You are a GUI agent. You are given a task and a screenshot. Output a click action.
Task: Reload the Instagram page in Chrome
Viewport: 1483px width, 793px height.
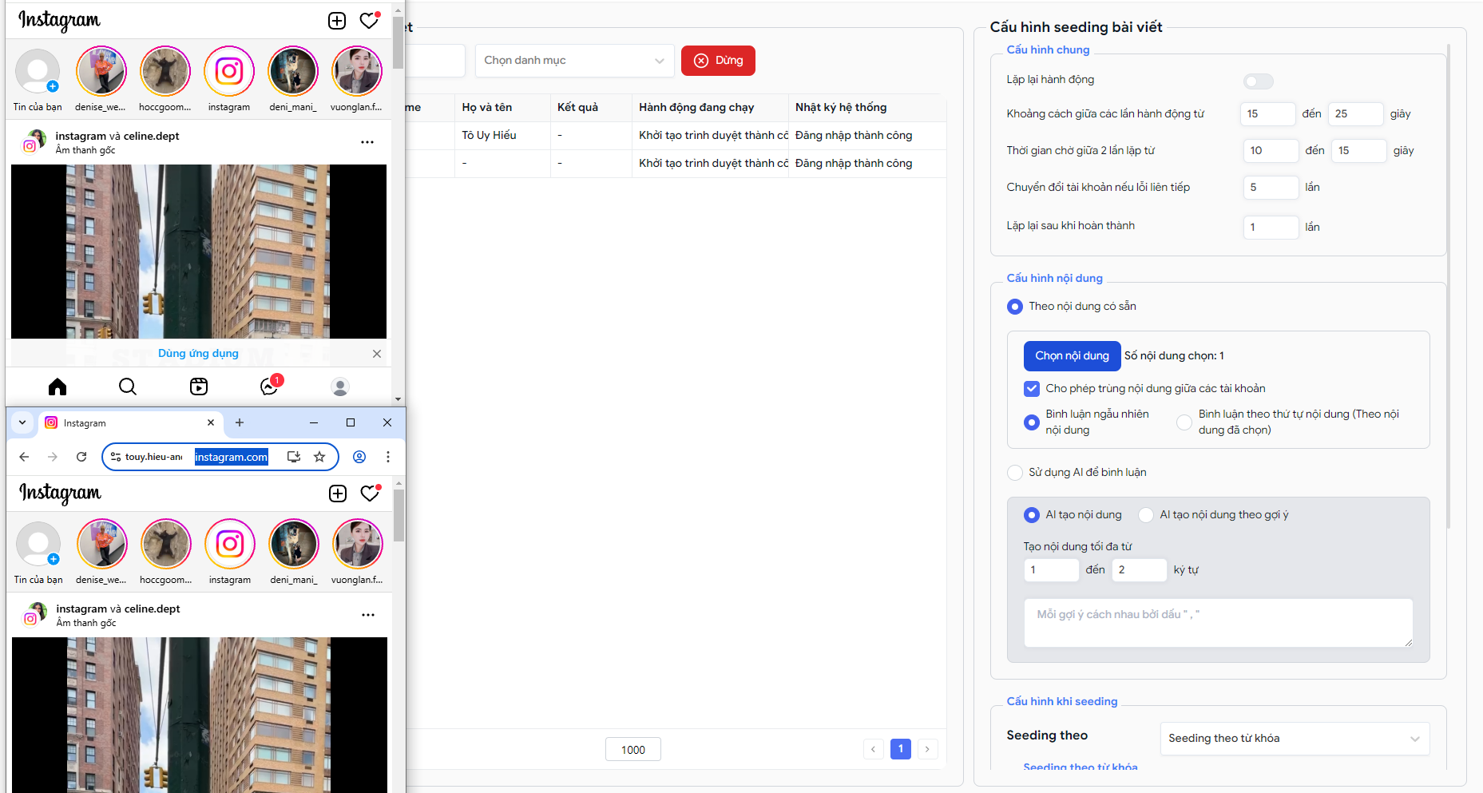coord(81,457)
